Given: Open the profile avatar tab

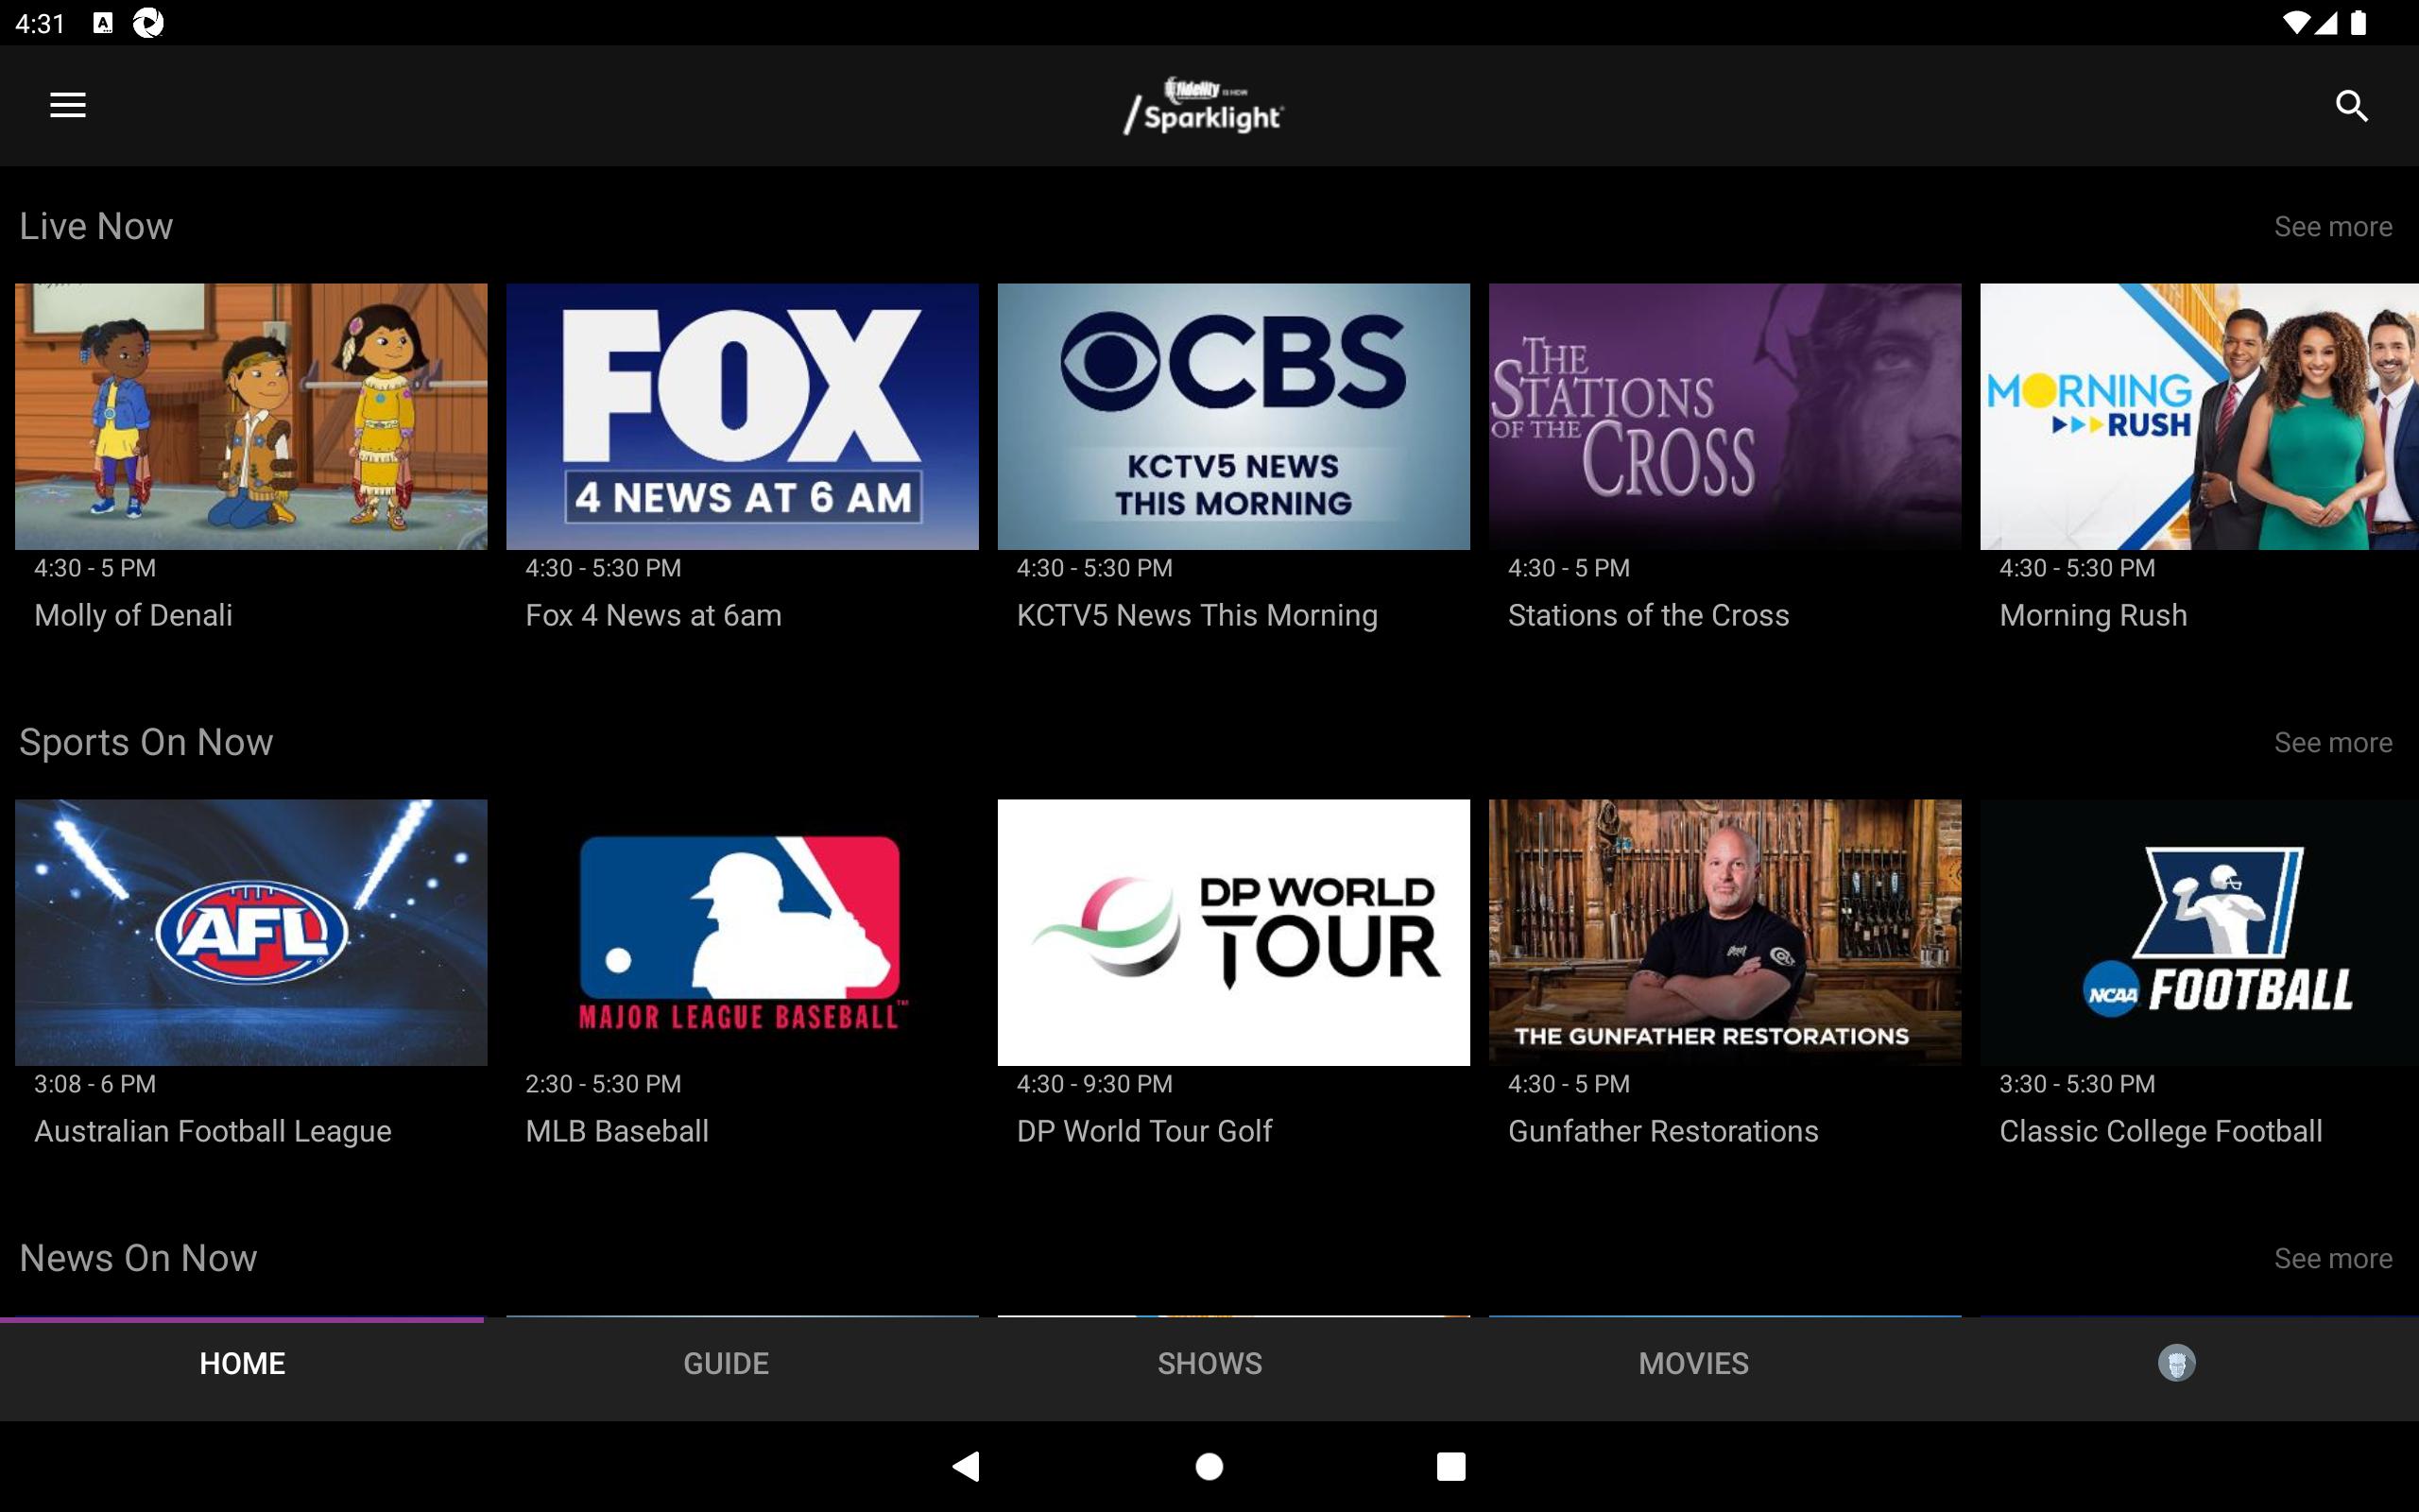Looking at the screenshot, I should [2176, 1363].
